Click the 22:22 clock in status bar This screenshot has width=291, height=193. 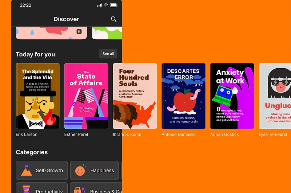click(25, 5)
